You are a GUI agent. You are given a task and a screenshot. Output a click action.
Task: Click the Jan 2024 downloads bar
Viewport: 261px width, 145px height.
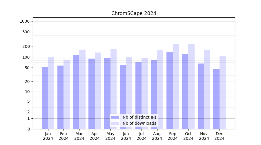[x=51, y=93]
